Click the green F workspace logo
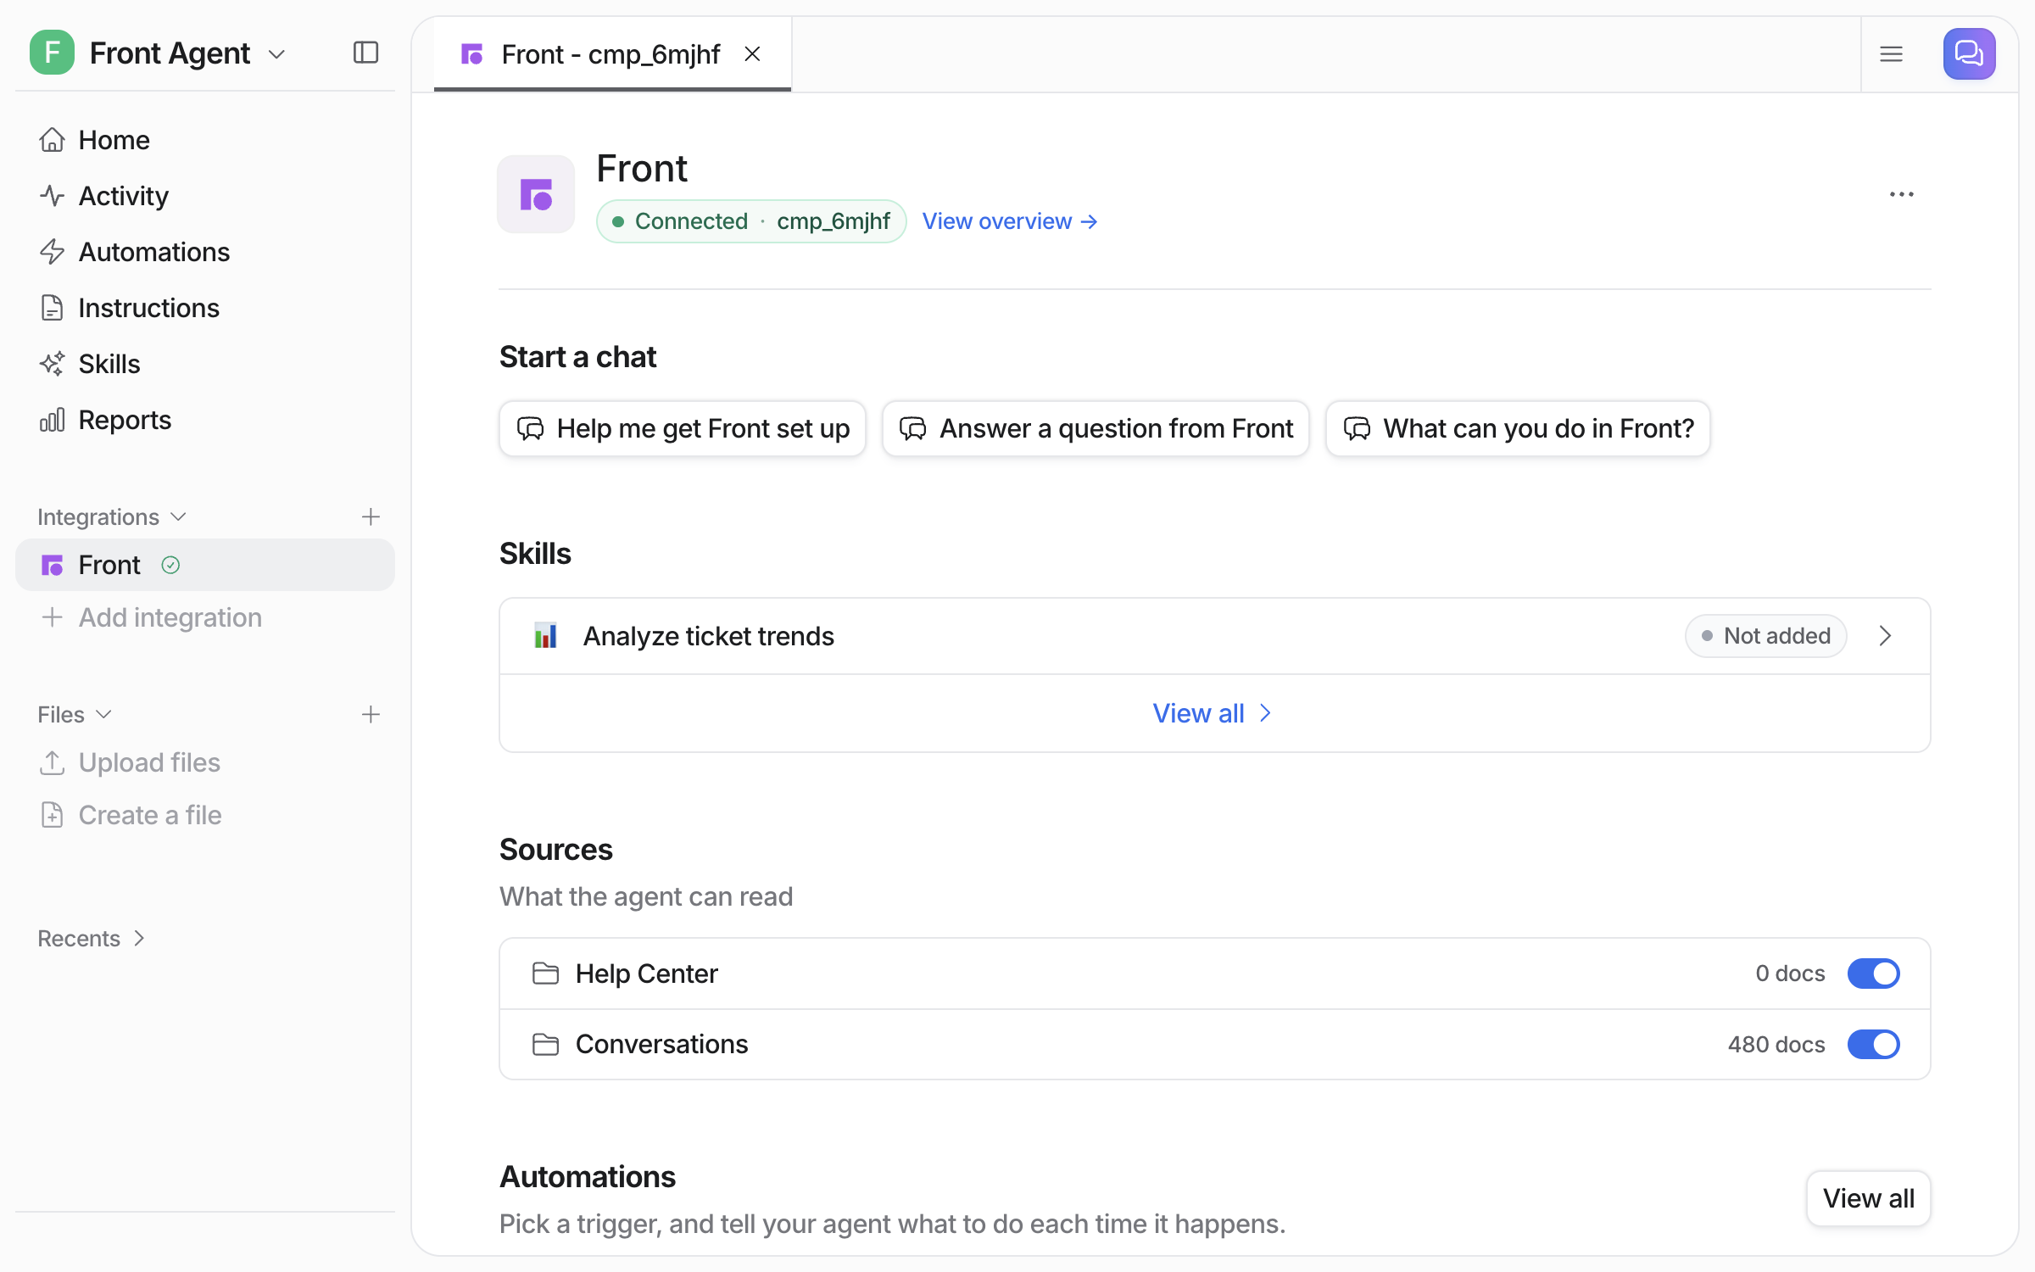This screenshot has height=1272, width=2035. [x=52, y=53]
